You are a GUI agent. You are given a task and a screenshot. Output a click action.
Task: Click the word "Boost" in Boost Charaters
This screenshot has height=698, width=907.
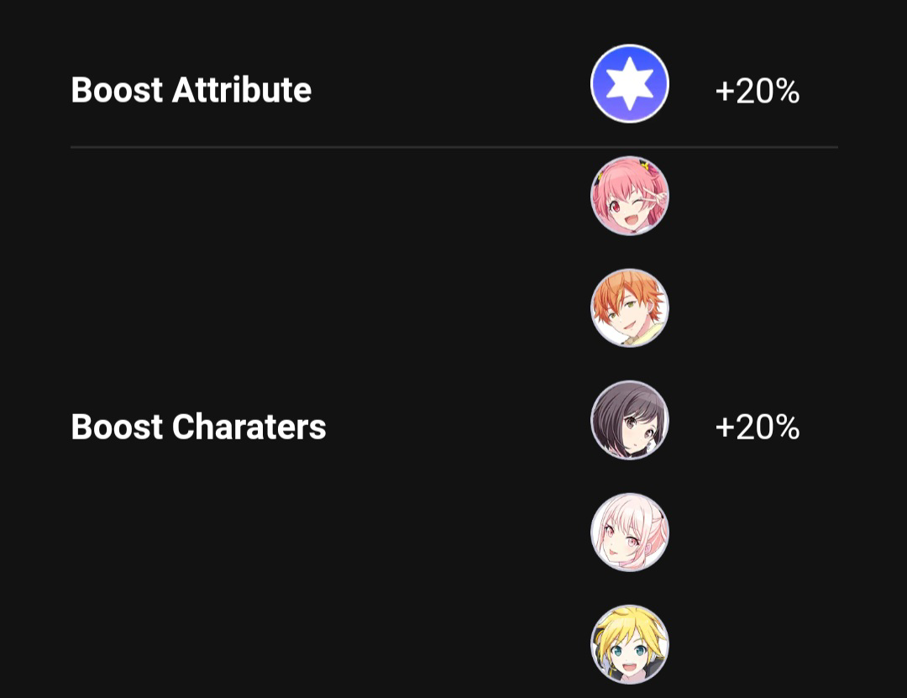(116, 427)
